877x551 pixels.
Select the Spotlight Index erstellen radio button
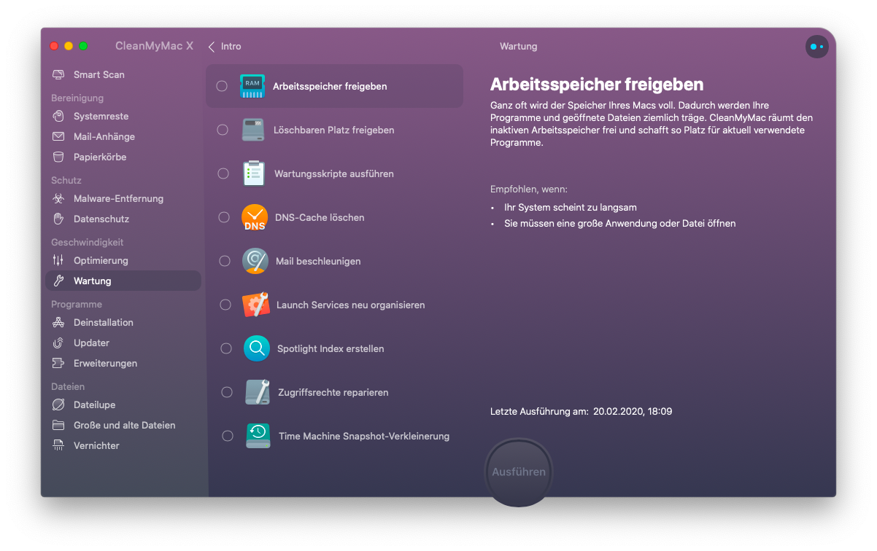point(226,348)
